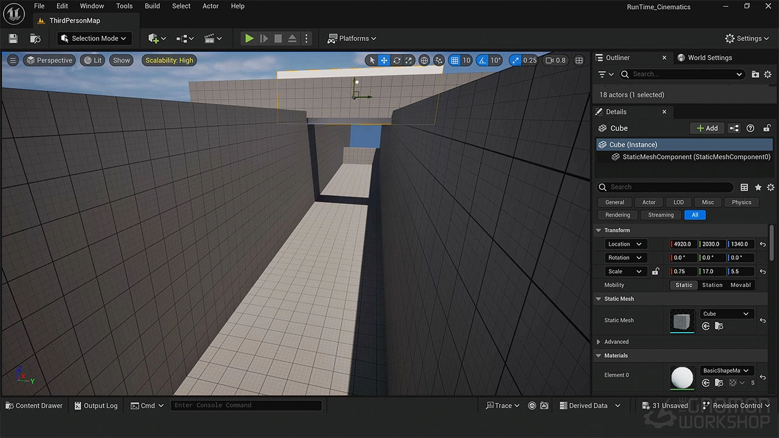Open the Cinematics clapperboard menu
Screen dimensions: 779x438
tap(210, 38)
